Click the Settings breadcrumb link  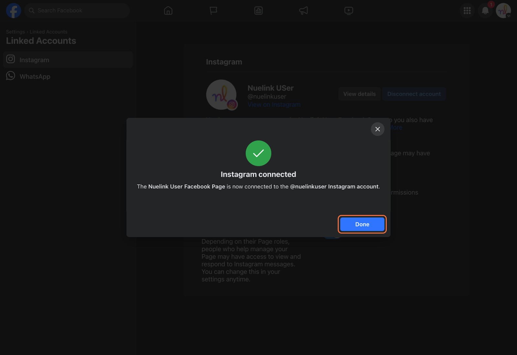[x=16, y=32]
